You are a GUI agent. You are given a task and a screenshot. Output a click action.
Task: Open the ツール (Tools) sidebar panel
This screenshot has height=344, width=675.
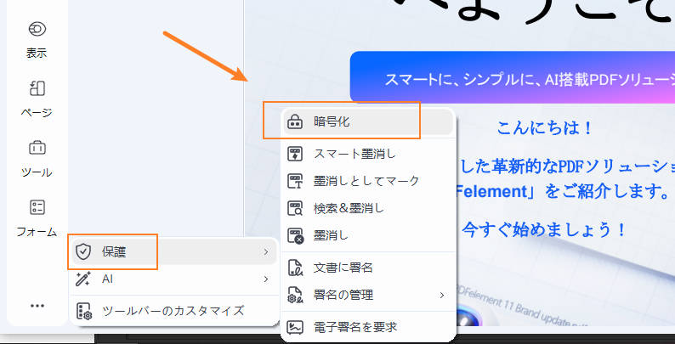(x=37, y=159)
